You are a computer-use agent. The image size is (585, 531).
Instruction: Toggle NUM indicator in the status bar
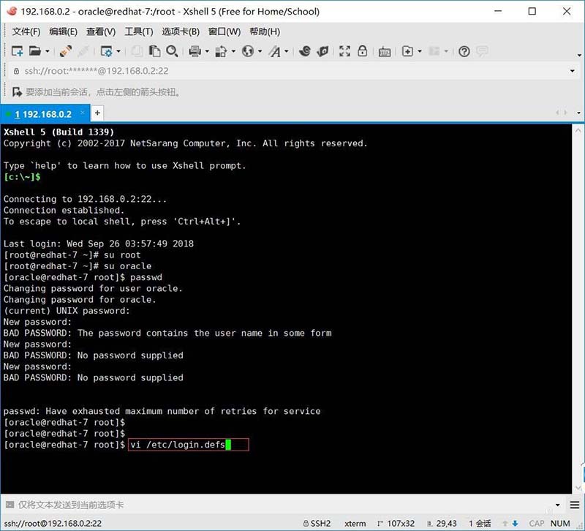(x=560, y=524)
